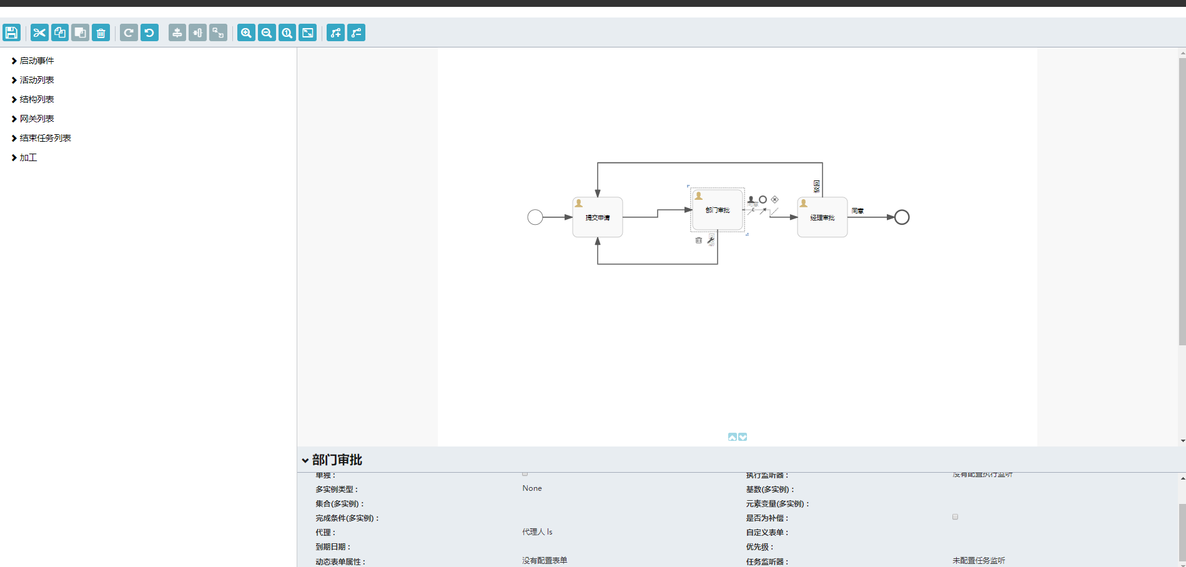1186x567 pixels.
Task: Click the 完成条件(多实例) property label
Action: (347, 518)
